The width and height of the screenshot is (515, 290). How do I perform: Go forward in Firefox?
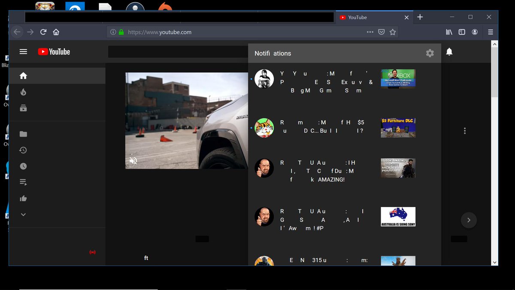30,32
